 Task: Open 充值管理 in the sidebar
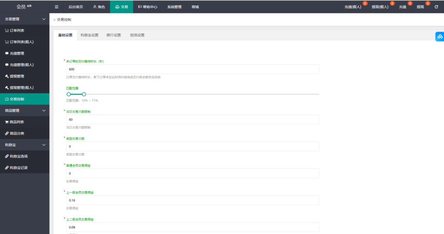(17, 53)
